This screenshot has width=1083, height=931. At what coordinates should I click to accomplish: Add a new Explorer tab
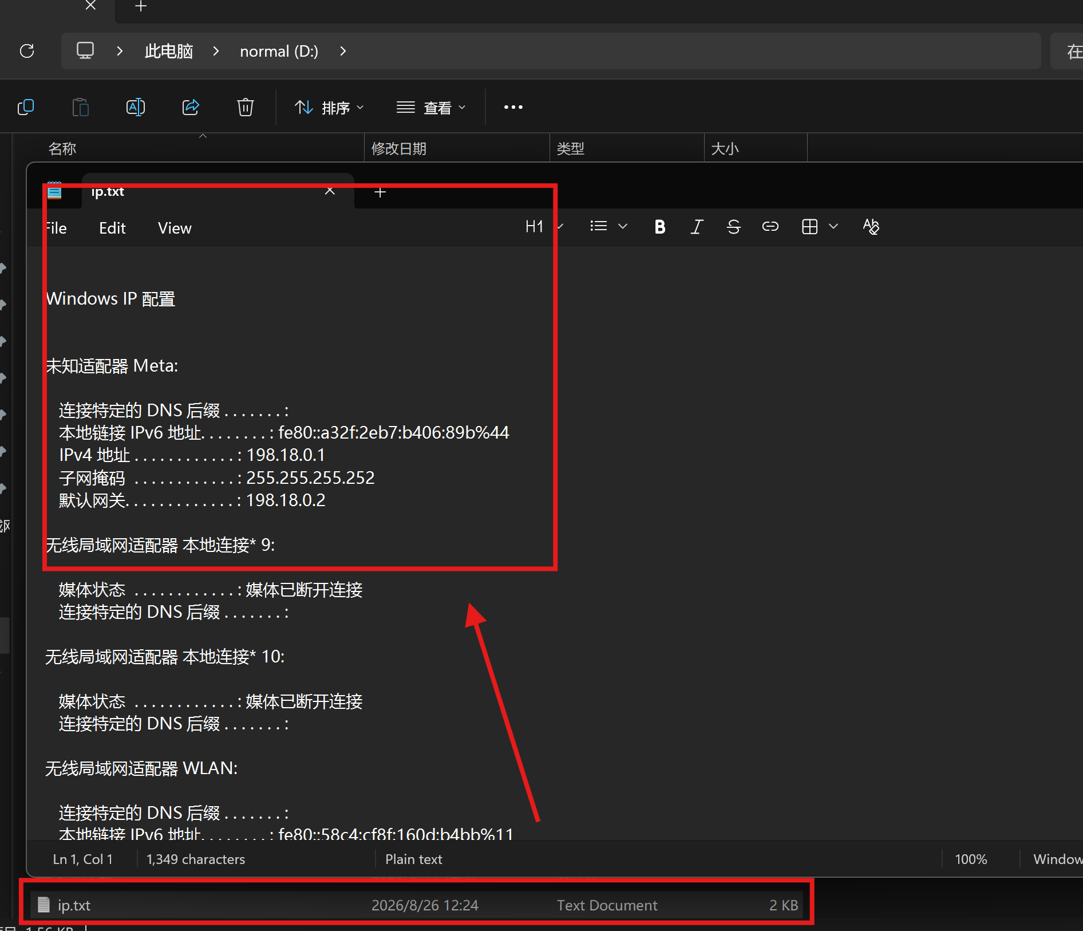coord(141,7)
